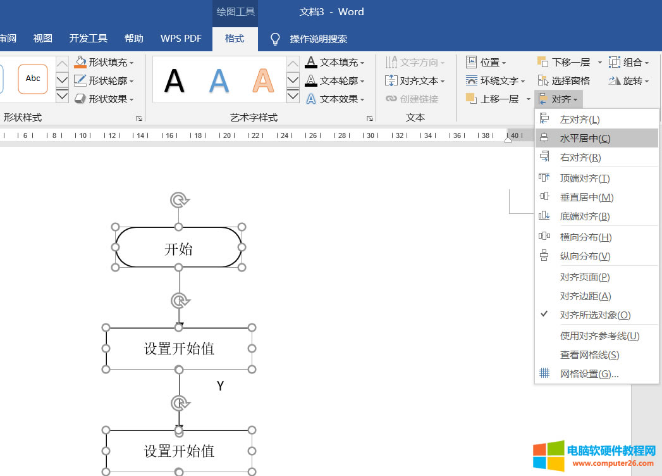The width and height of the screenshot is (662, 476).
Task: Enable 使用对齐参考线 option
Action: 599,336
